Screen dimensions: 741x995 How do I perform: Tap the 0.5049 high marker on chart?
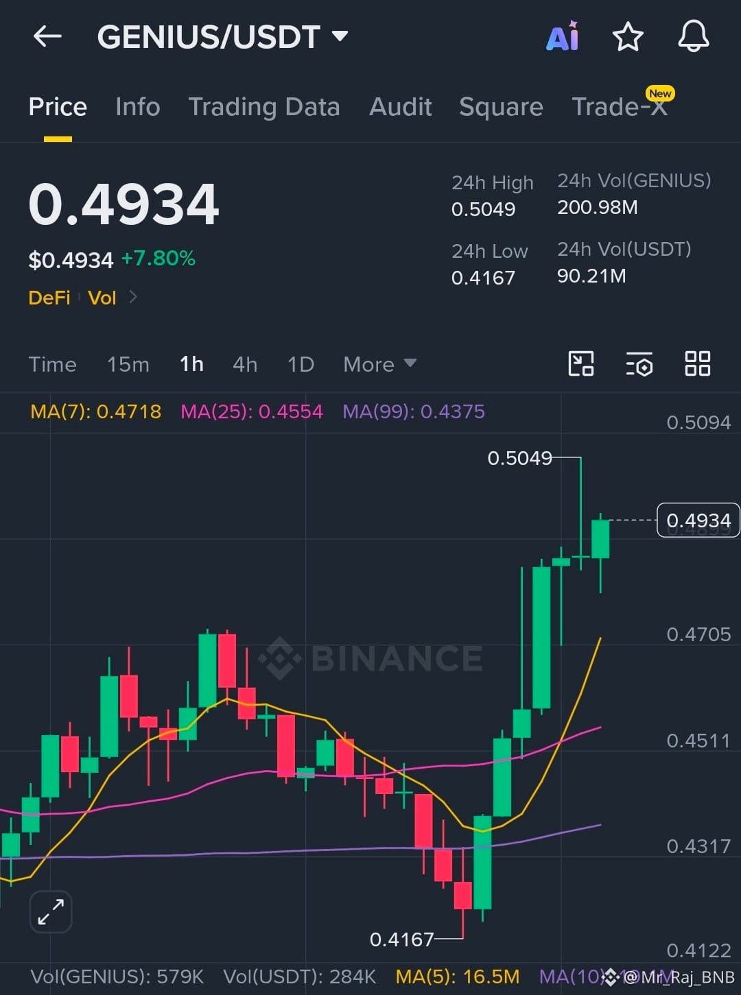coord(519,457)
